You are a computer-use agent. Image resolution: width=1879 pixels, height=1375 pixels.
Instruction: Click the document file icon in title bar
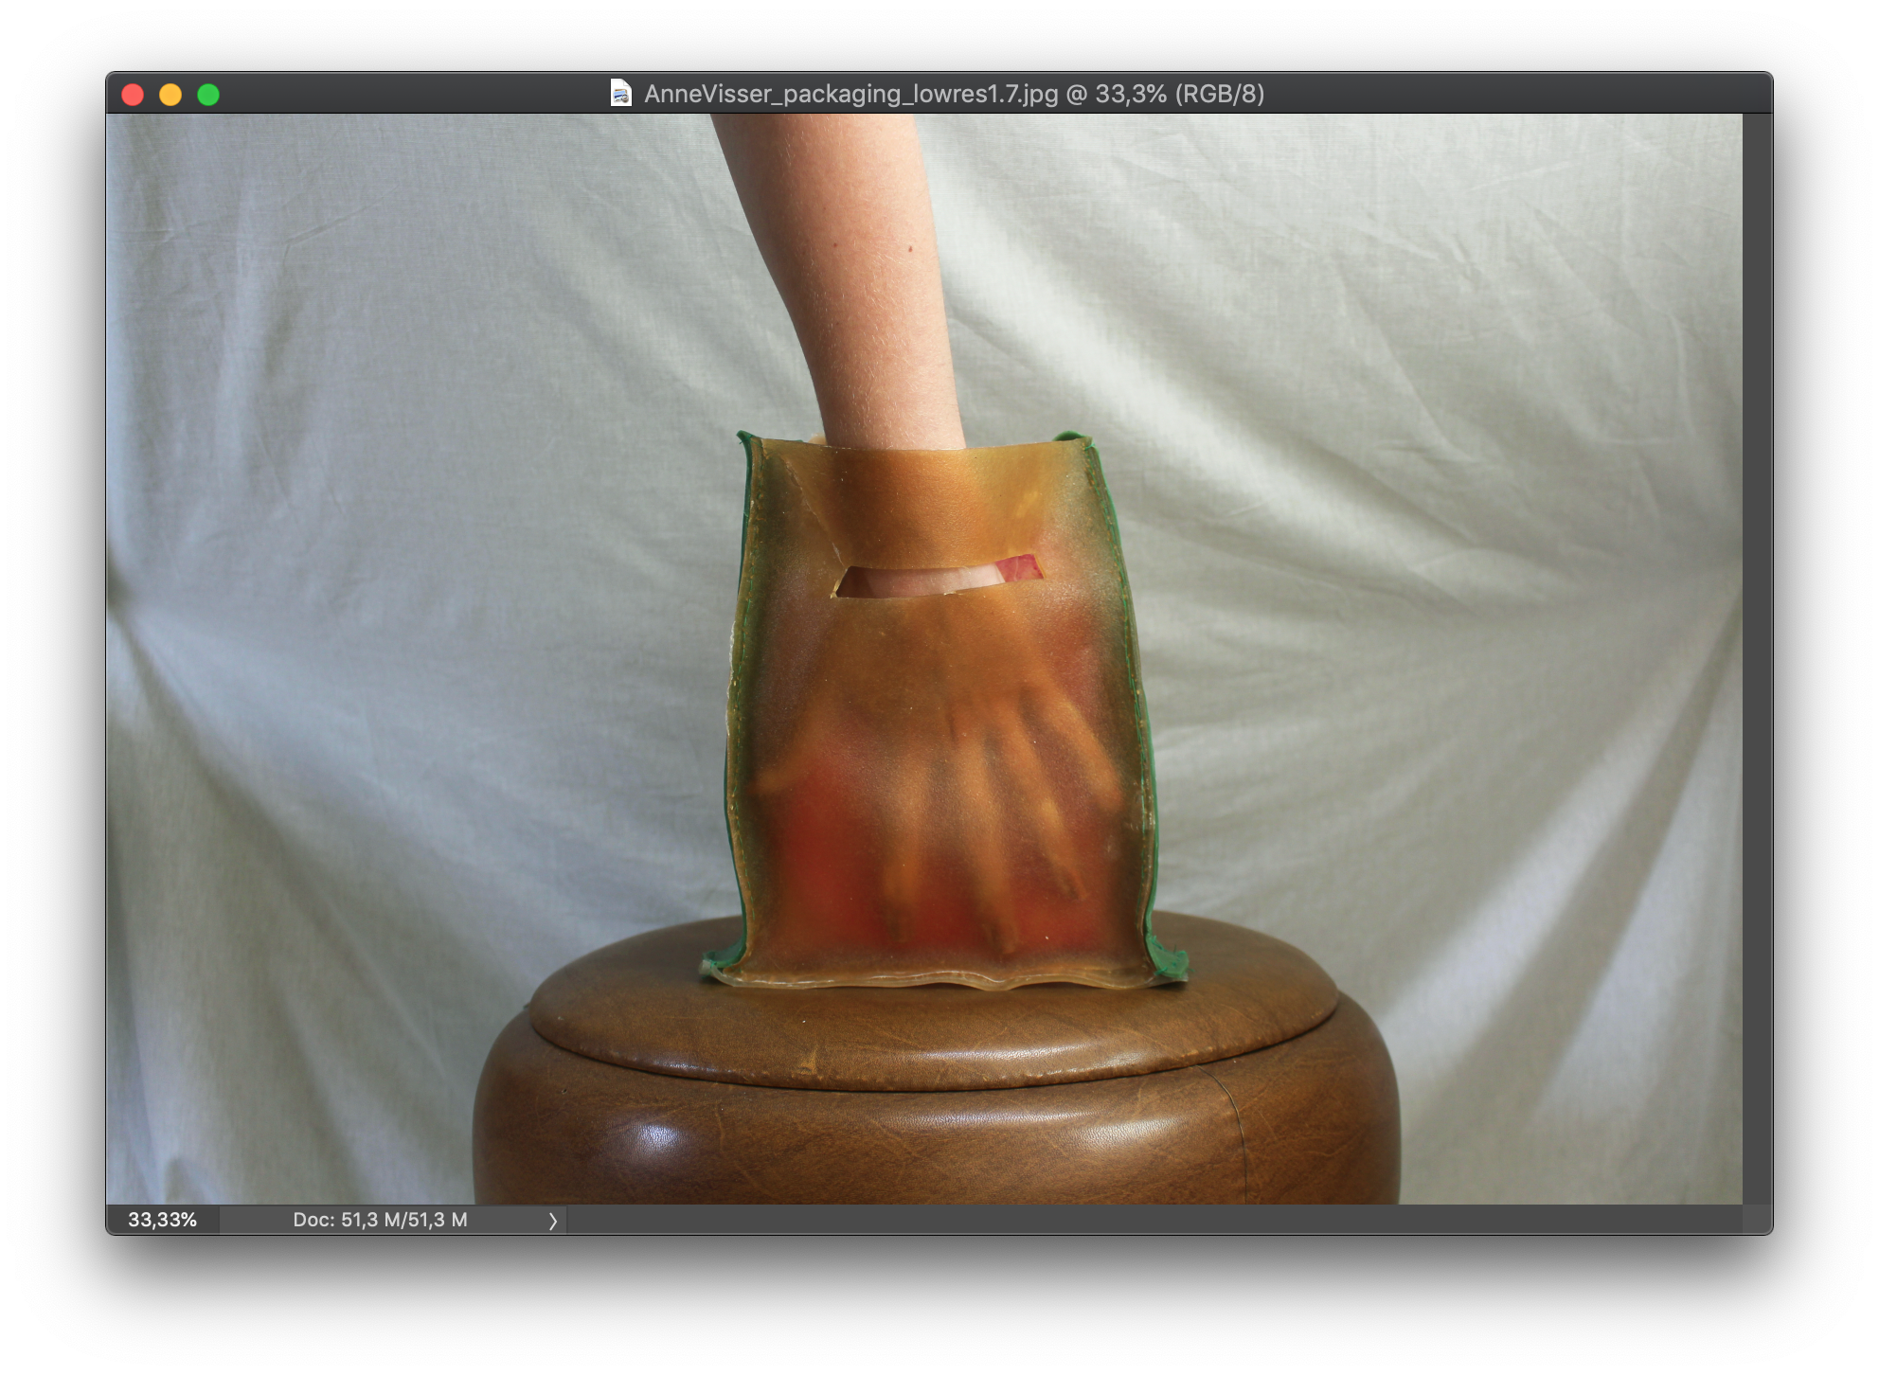point(620,94)
